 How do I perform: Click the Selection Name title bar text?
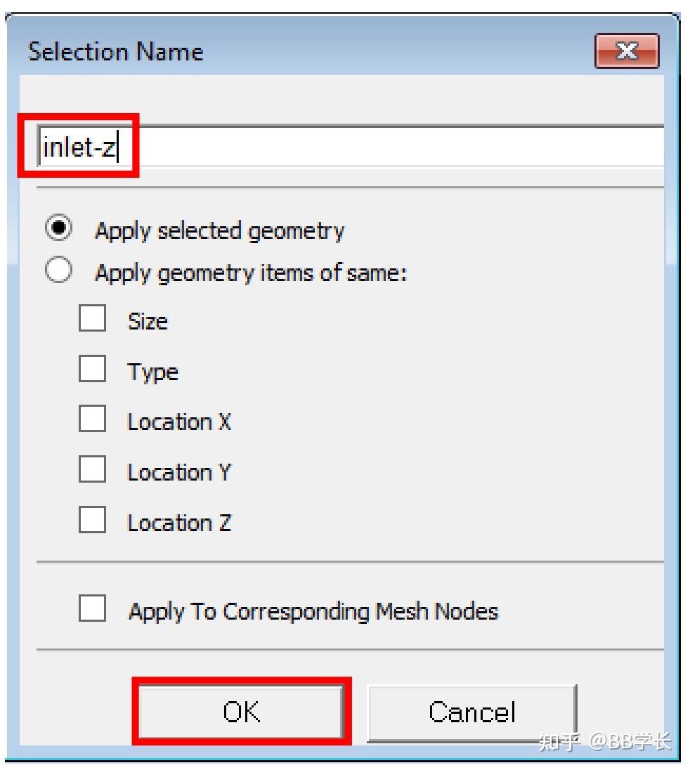pyautogui.click(x=115, y=52)
